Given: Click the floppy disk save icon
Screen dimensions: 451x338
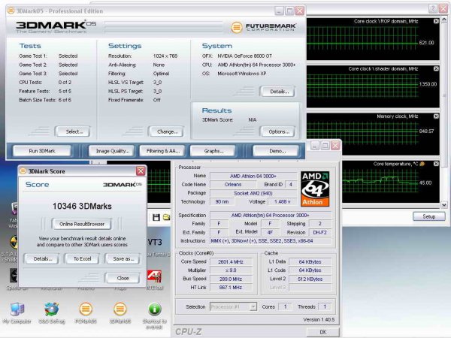Looking at the screenshot, I should 156,218.
